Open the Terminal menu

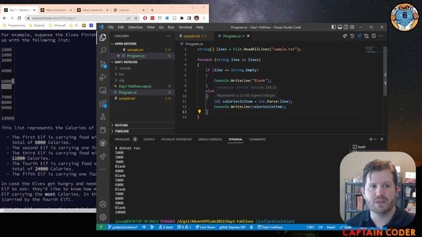[185, 27]
